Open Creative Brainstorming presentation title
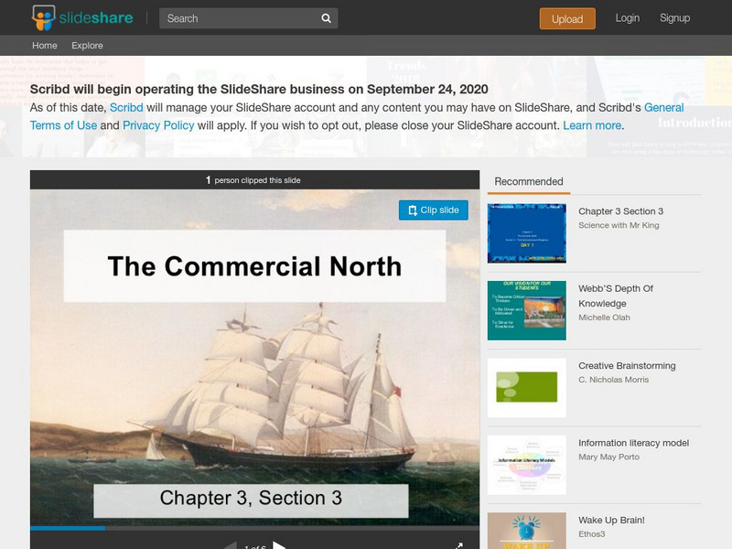Screen dimensions: 732x549 pyautogui.click(x=627, y=365)
